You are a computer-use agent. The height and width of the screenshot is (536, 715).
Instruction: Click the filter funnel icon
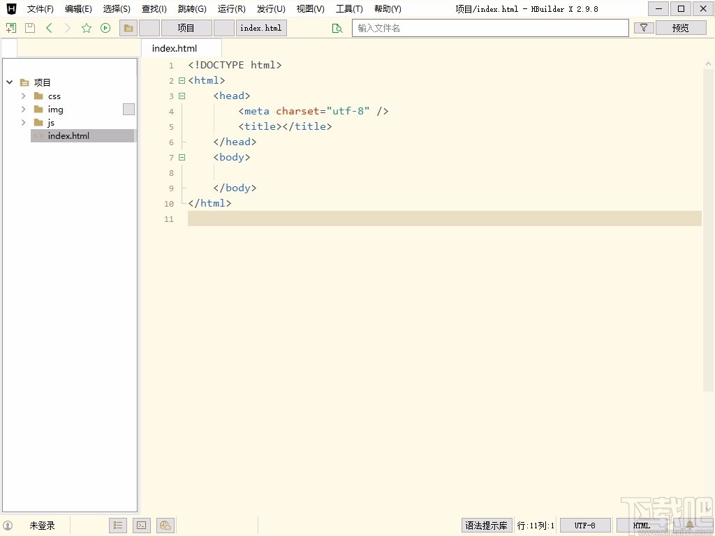point(644,28)
